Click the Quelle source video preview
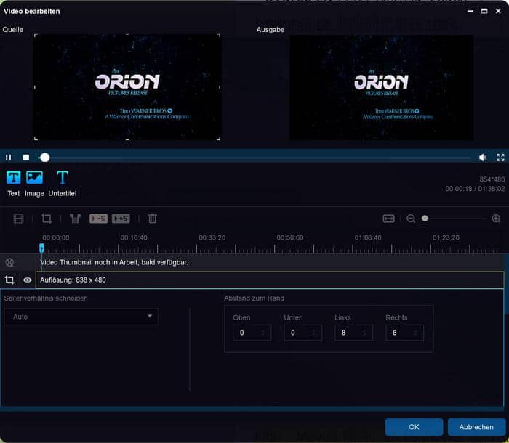509x443 pixels. [127, 87]
